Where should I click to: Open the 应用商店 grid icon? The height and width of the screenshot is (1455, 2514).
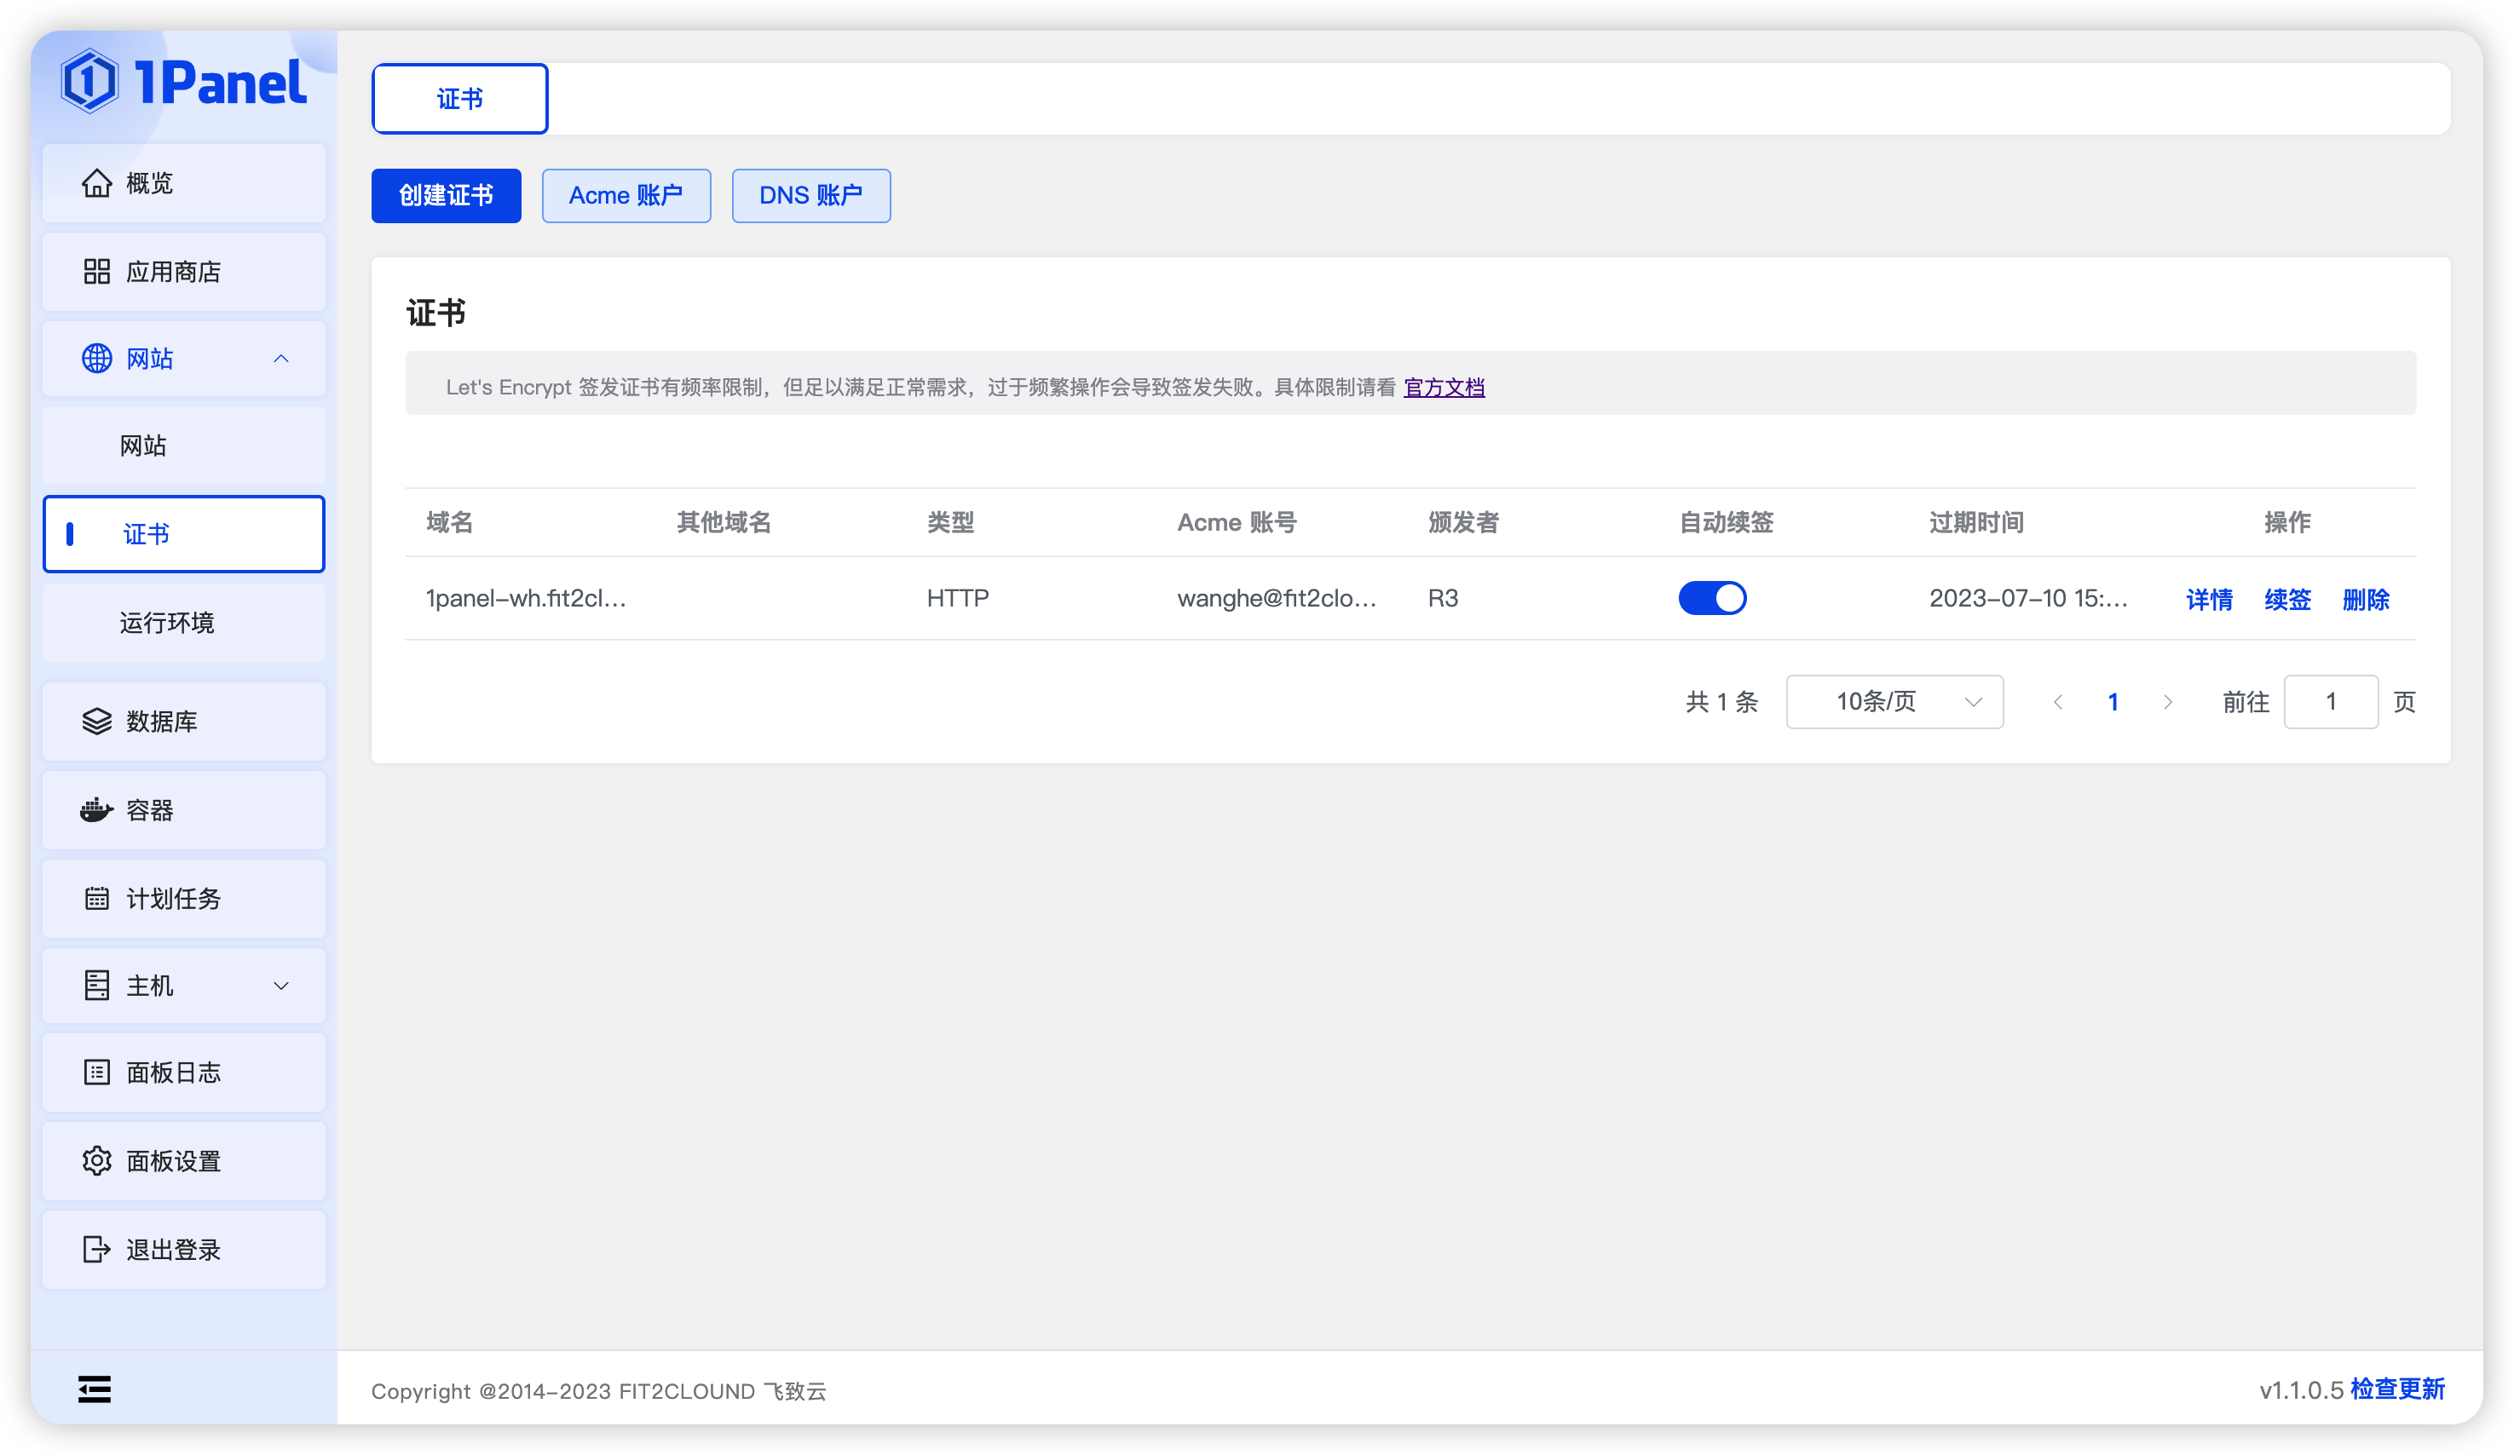click(97, 271)
